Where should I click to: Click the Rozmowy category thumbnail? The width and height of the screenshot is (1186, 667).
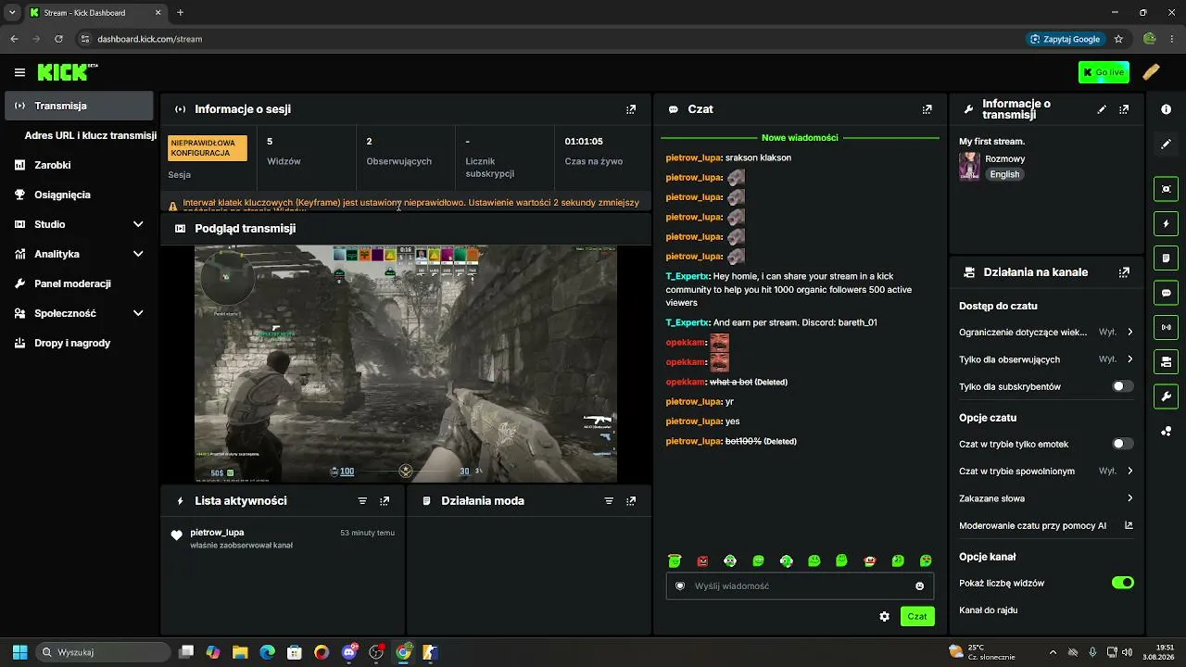pos(969,166)
